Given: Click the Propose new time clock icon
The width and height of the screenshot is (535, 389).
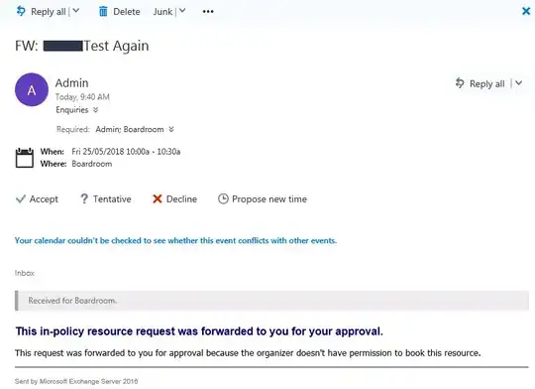Looking at the screenshot, I should (223, 198).
